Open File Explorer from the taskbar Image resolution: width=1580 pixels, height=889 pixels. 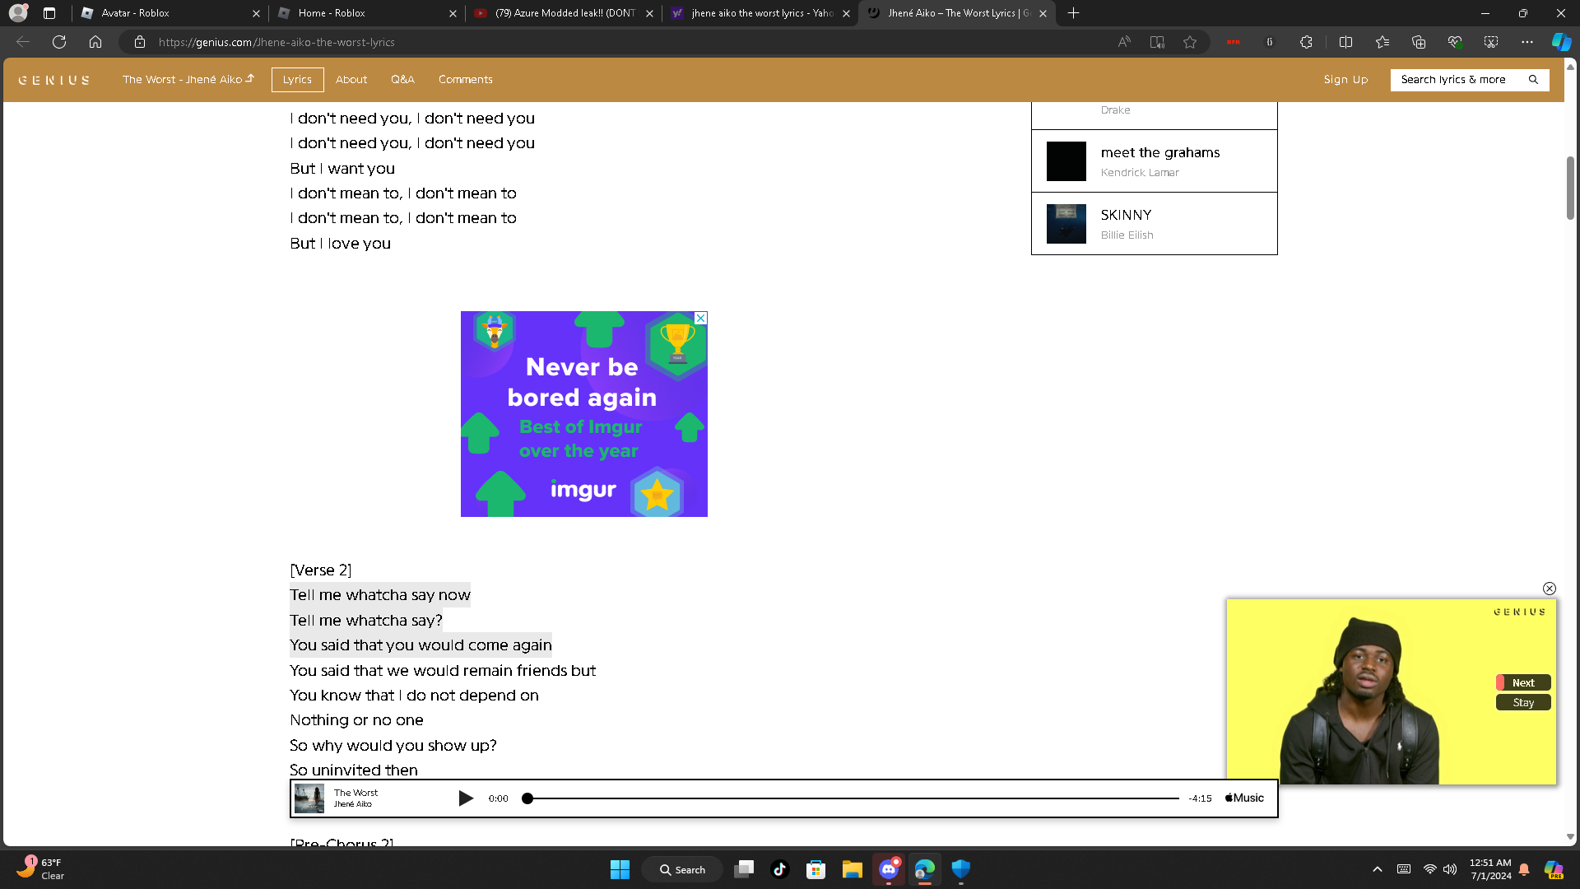pyautogui.click(x=853, y=869)
